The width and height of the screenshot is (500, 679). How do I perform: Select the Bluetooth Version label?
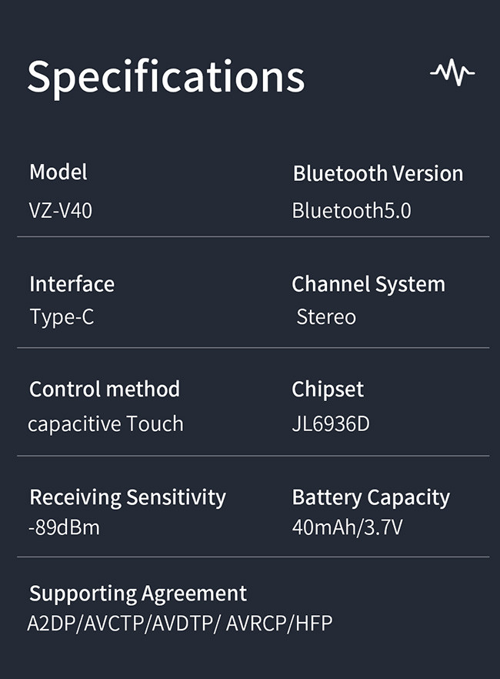coord(378,173)
